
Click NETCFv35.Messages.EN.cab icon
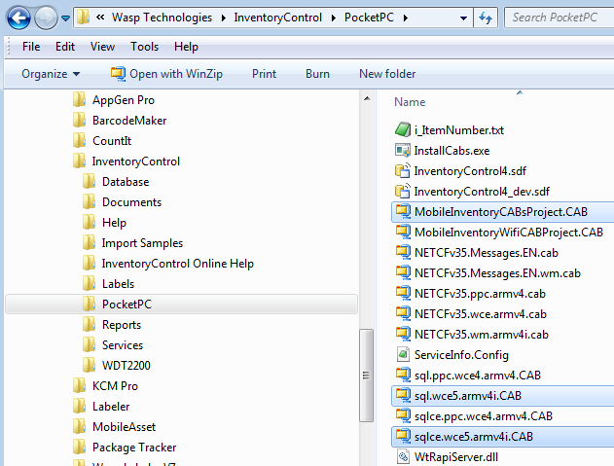pyautogui.click(x=403, y=252)
